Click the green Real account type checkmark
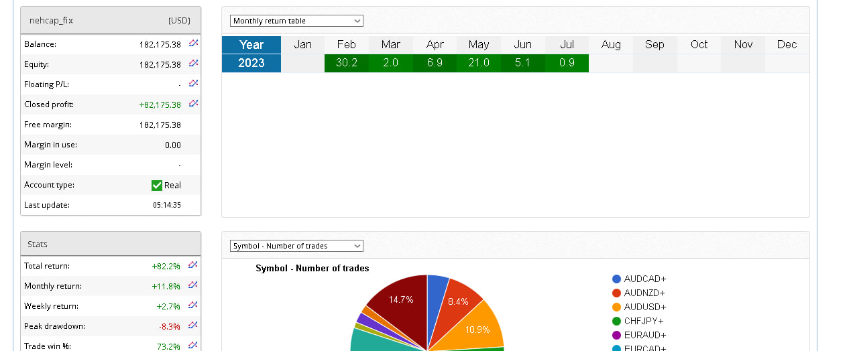The image size is (855, 351). pos(157,186)
